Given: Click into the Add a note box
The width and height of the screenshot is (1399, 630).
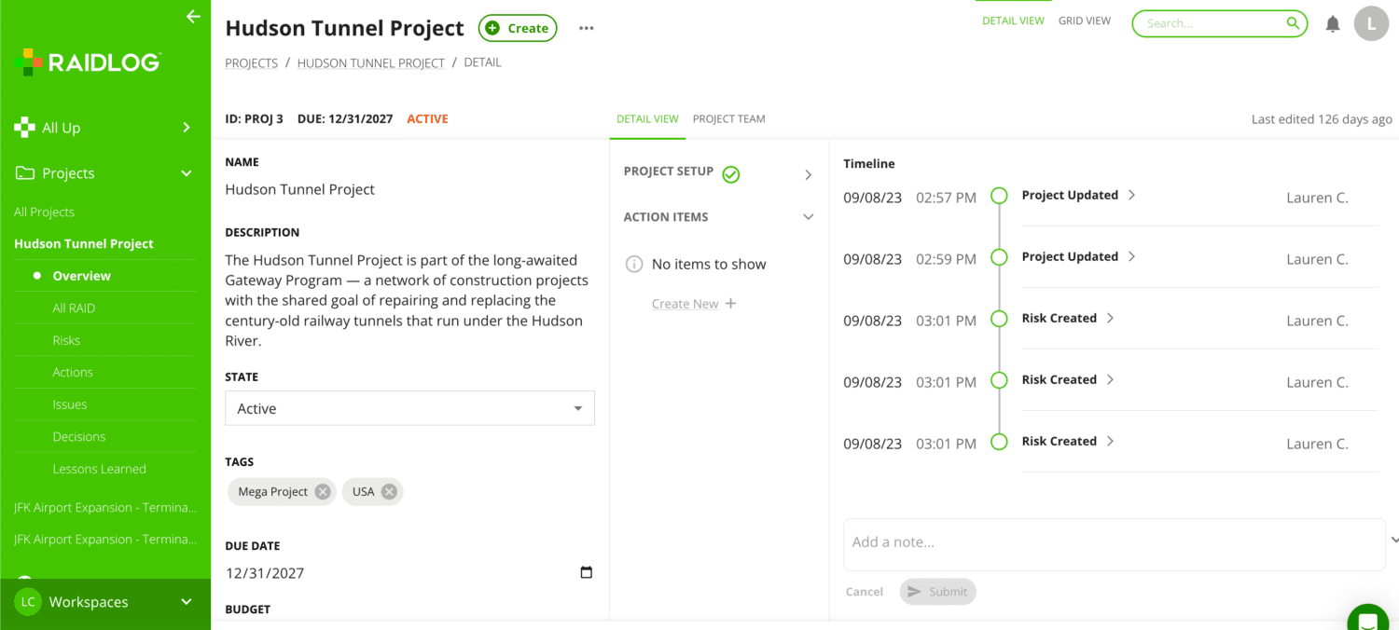Looking at the screenshot, I should pos(1115,544).
